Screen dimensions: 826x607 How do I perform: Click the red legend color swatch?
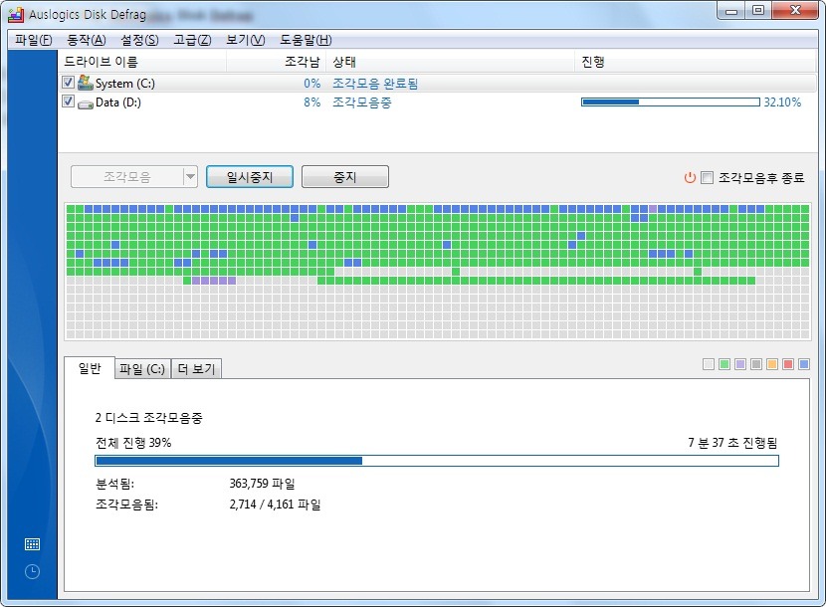coord(788,364)
